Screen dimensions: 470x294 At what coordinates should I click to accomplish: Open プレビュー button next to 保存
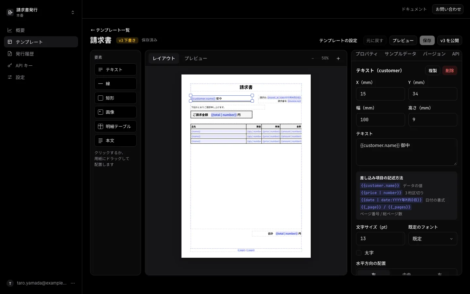(x=403, y=41)
